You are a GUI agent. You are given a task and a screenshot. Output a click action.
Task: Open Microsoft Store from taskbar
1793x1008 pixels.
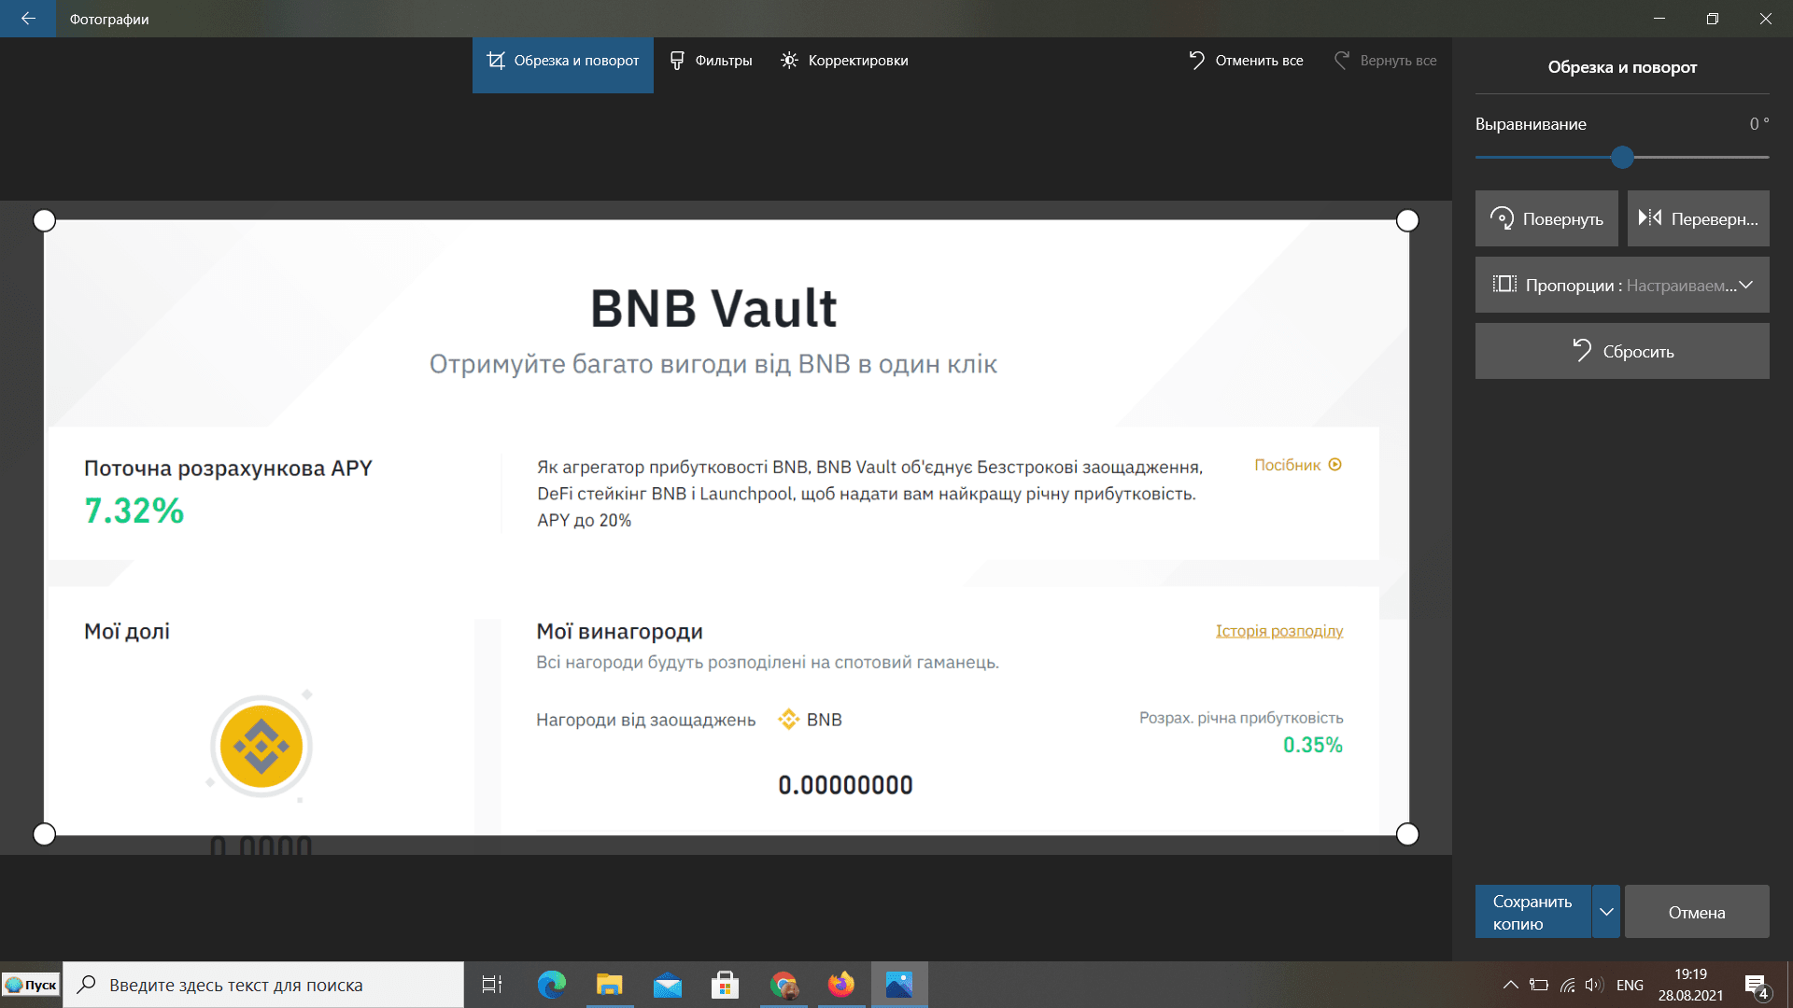point(725,985)
